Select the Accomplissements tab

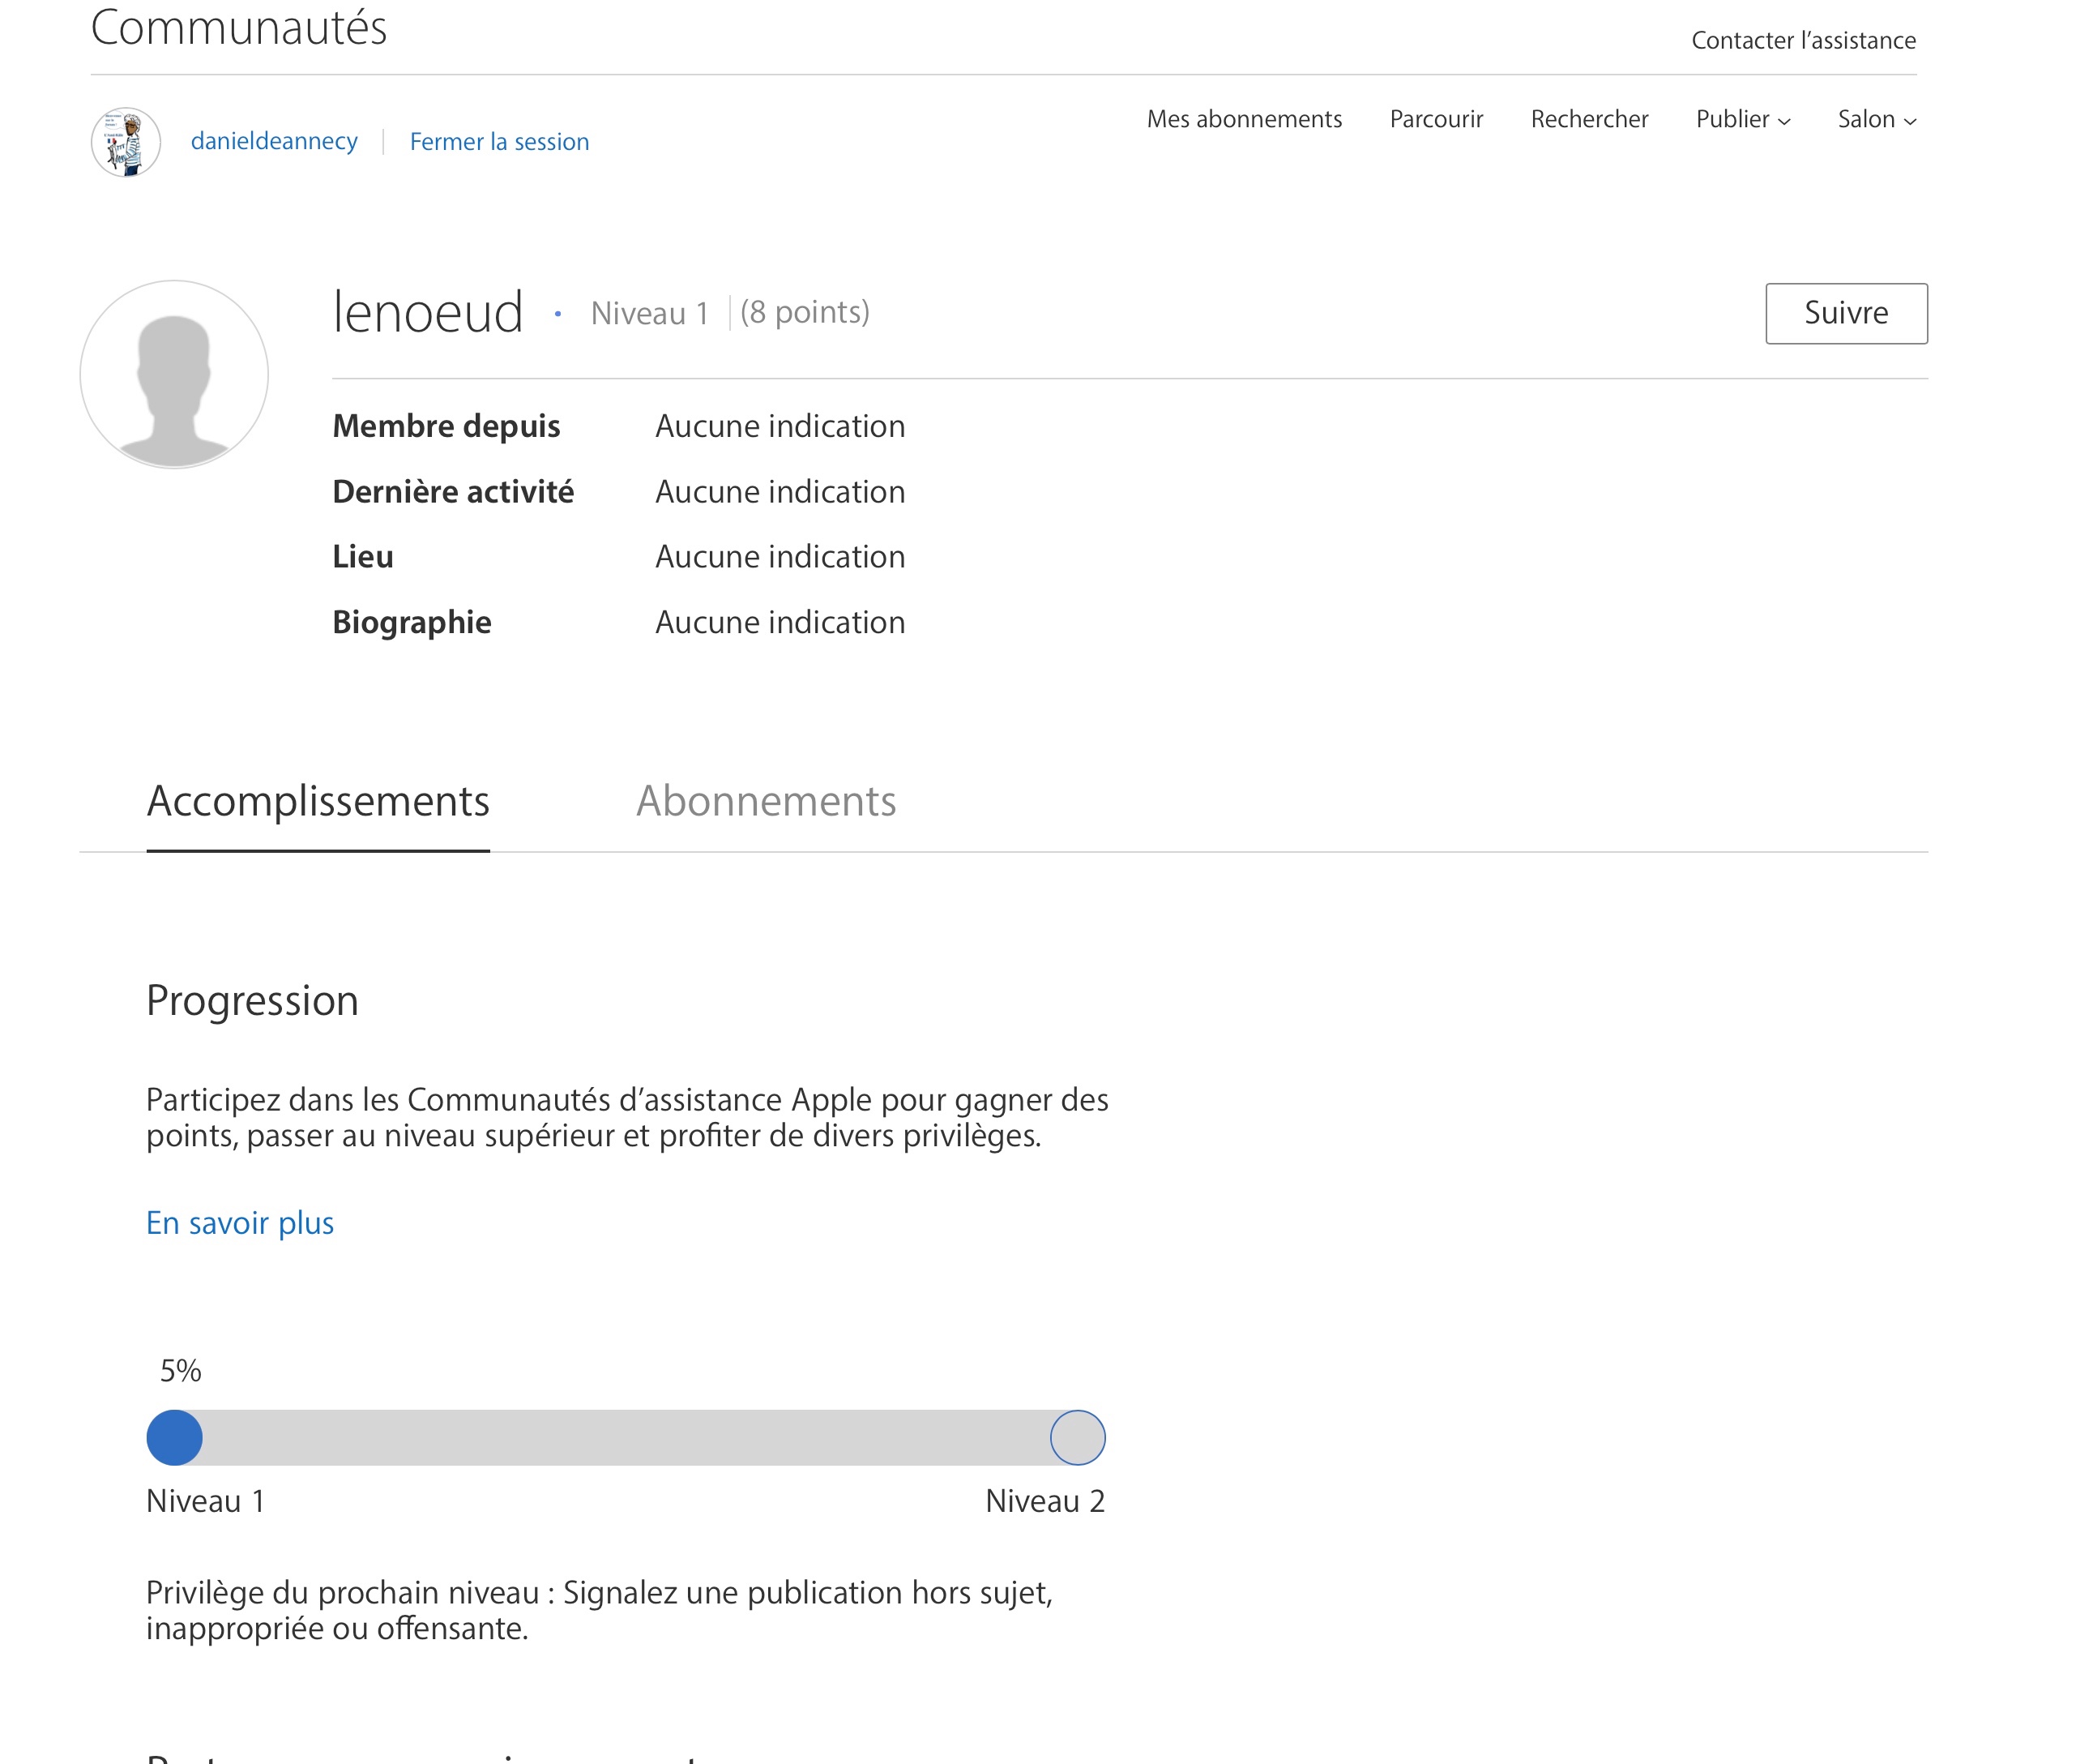click(x=318, y=801)
